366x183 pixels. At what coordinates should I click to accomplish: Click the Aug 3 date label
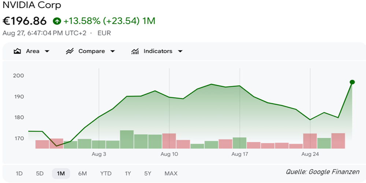[99, 154]
